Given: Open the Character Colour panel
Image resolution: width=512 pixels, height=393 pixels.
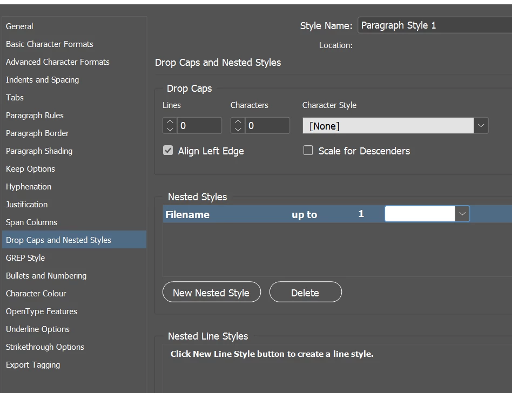Looking at the screenshot, I should pos(36,293).
